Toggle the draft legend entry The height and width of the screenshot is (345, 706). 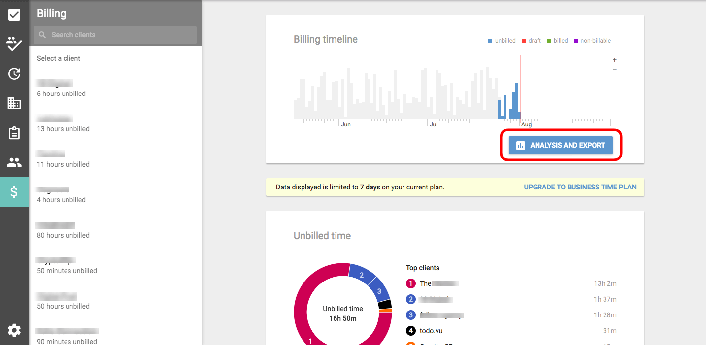pos(531,41)
